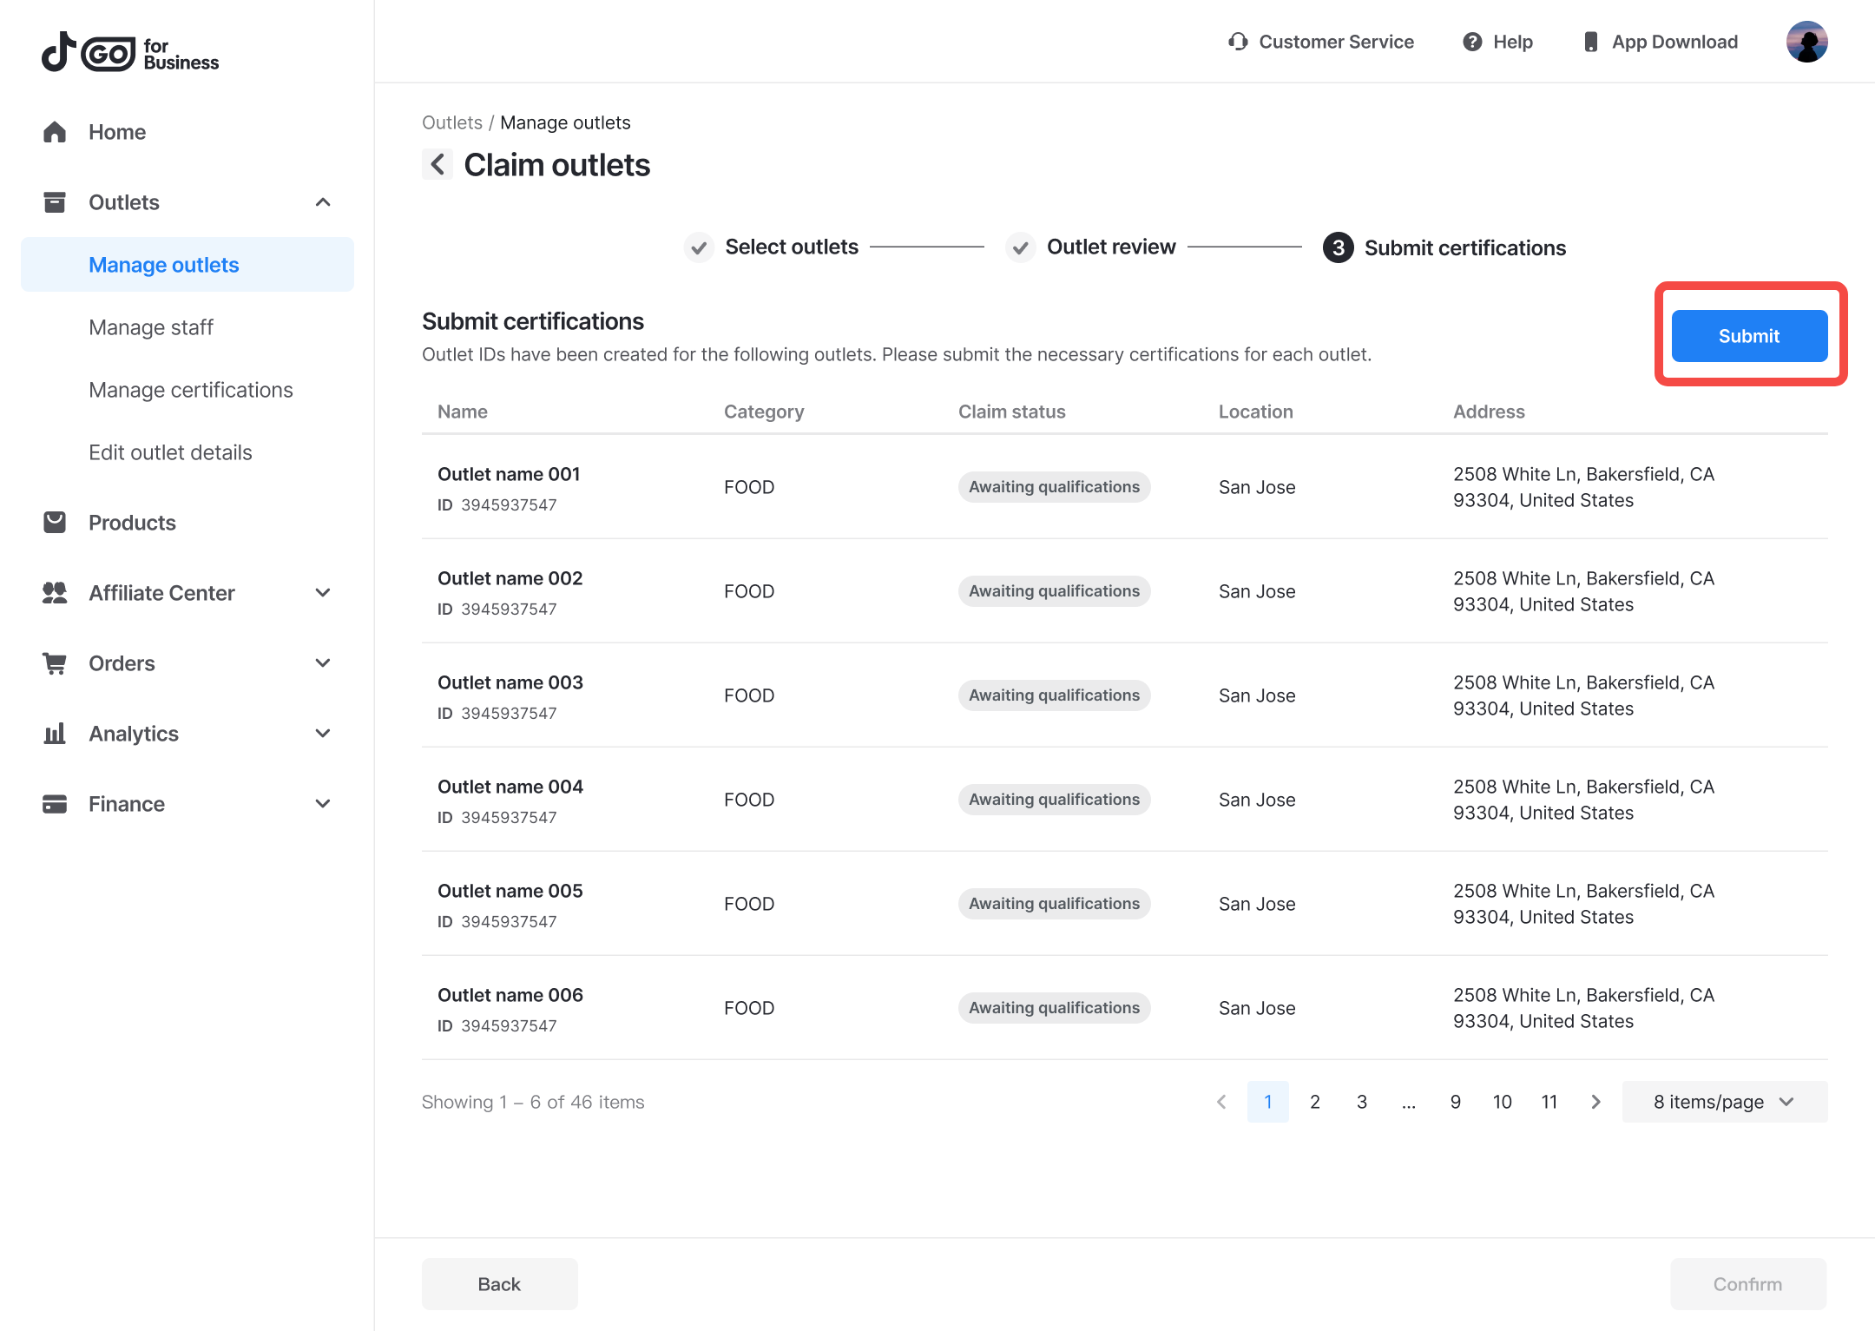Go to page 2 of results
This screenshot has width=1875, height=1331.
coord(1314,1102)
